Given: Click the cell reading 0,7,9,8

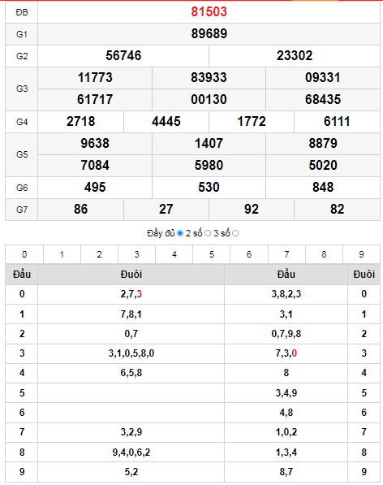Looking at the screenshot, I should point(286,334).
